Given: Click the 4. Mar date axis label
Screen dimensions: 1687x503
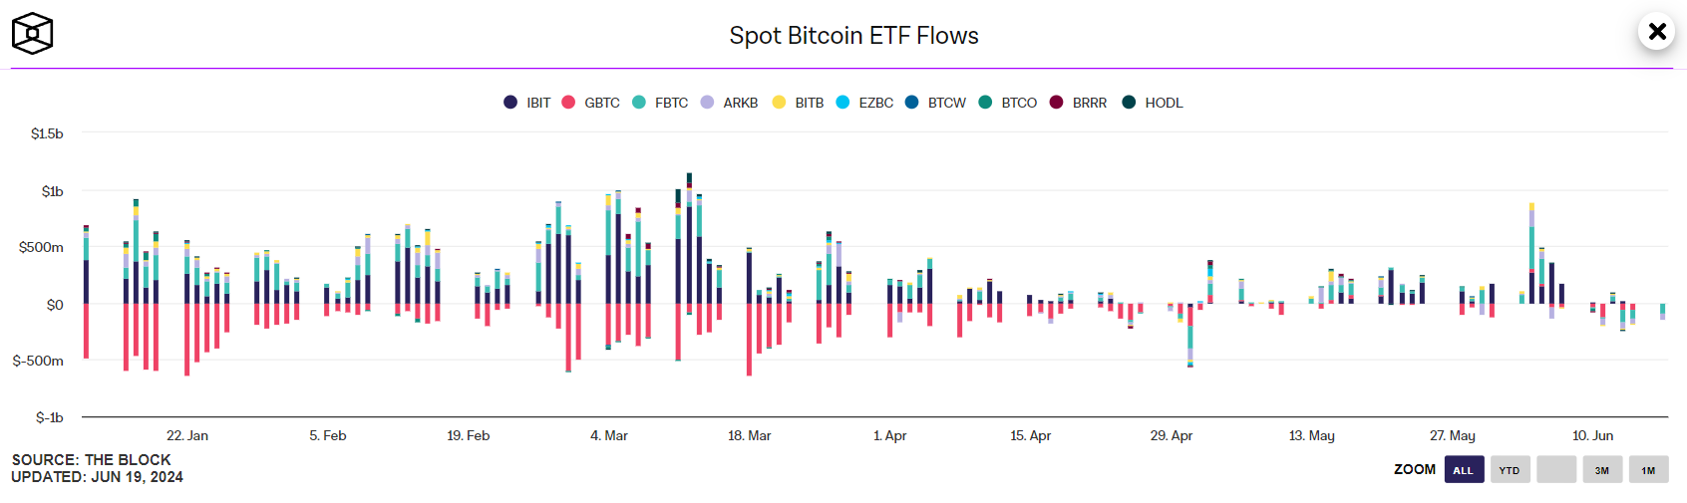Looking at the screenshot, I should pyautogui.click(x=609, y=436).
